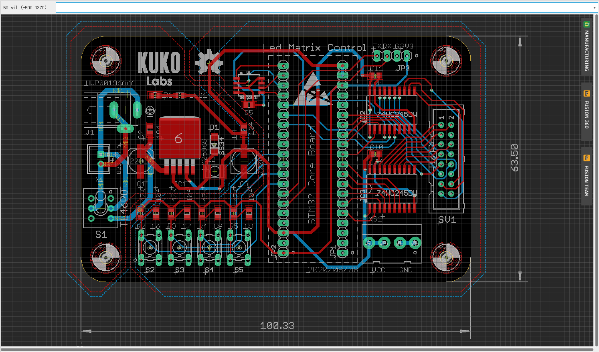Click into the command line input field

(324, 8)
